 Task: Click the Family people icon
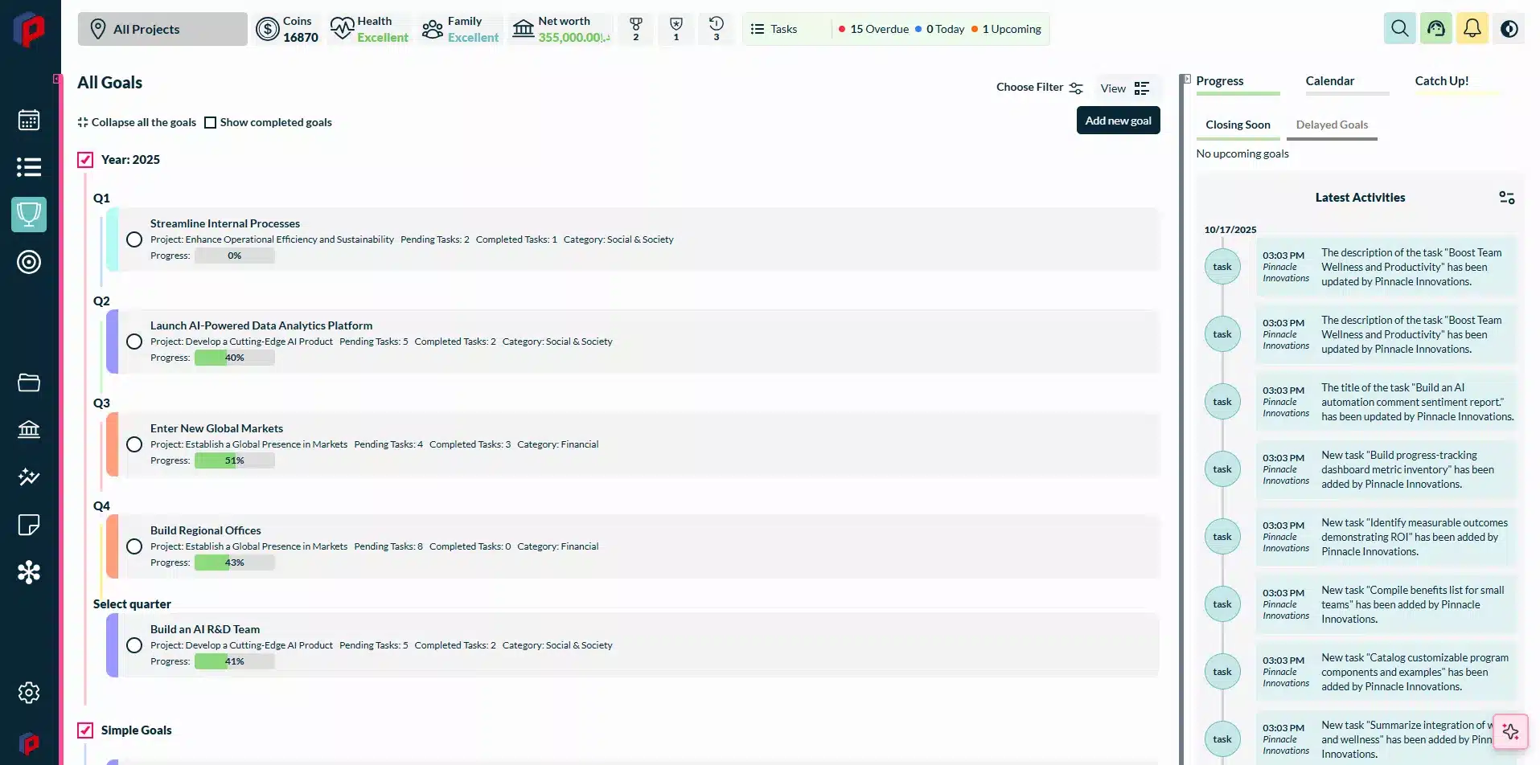[x=433, y=30]
